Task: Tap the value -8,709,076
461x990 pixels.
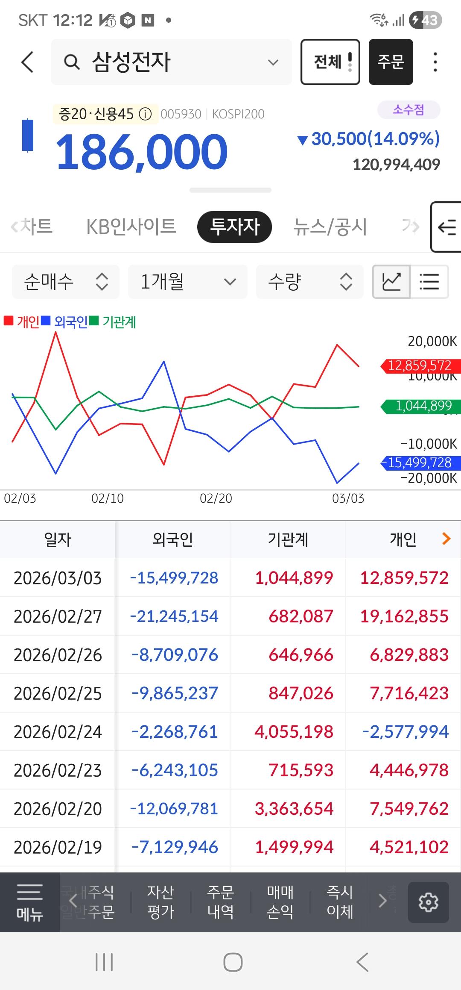Action: (175, 655)
